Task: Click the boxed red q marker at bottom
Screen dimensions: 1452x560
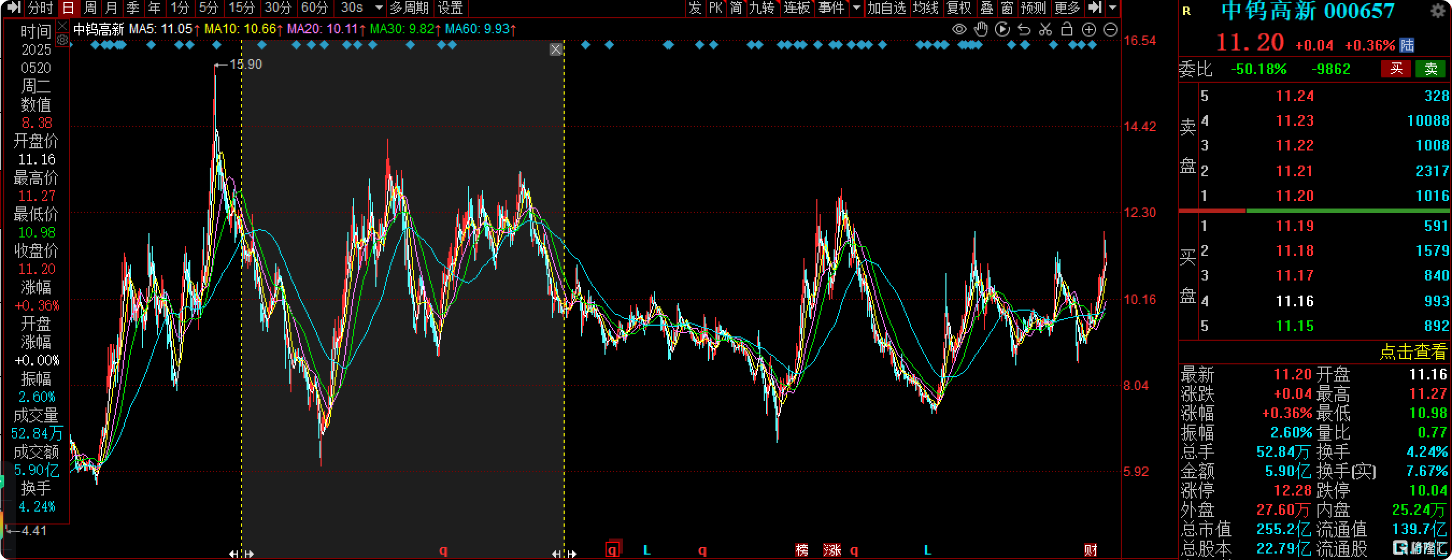Action: (x=613, y=549)
